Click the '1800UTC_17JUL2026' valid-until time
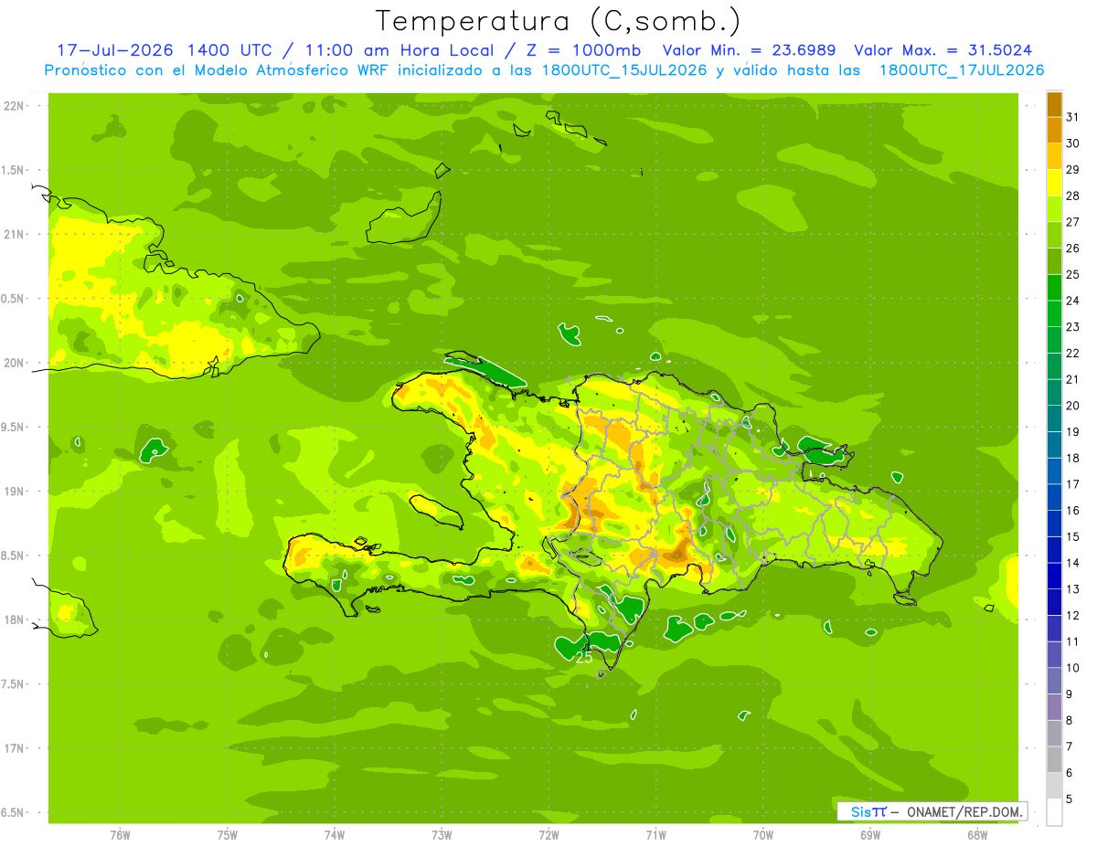Viewport: 1097px width, 847px height. [962, 70]
